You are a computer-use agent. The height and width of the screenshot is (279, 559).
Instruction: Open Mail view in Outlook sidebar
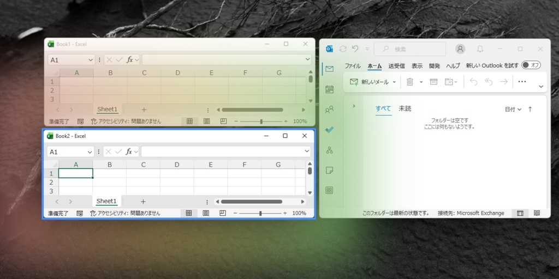tap(329, 69)
